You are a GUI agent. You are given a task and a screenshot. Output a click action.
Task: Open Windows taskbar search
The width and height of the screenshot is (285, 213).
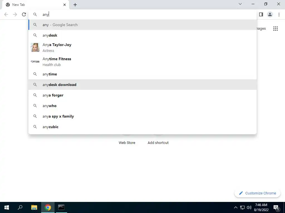(20, 207)
